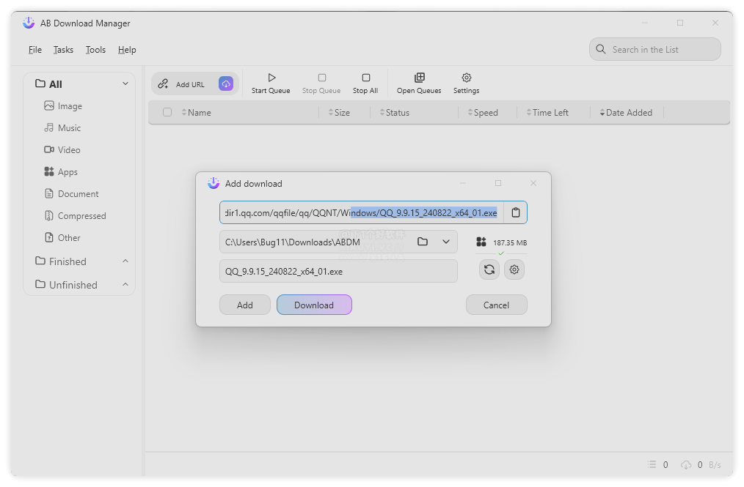Click the paste-from-clipboard icon beside the URL
Viewport: 744px width, 487px height.
pyautogui.click(x=515, y=212)
